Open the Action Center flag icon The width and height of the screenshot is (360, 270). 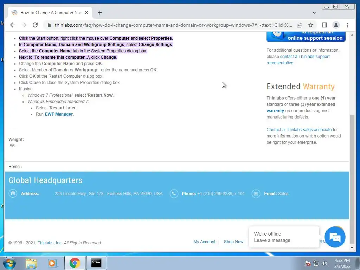307,263
